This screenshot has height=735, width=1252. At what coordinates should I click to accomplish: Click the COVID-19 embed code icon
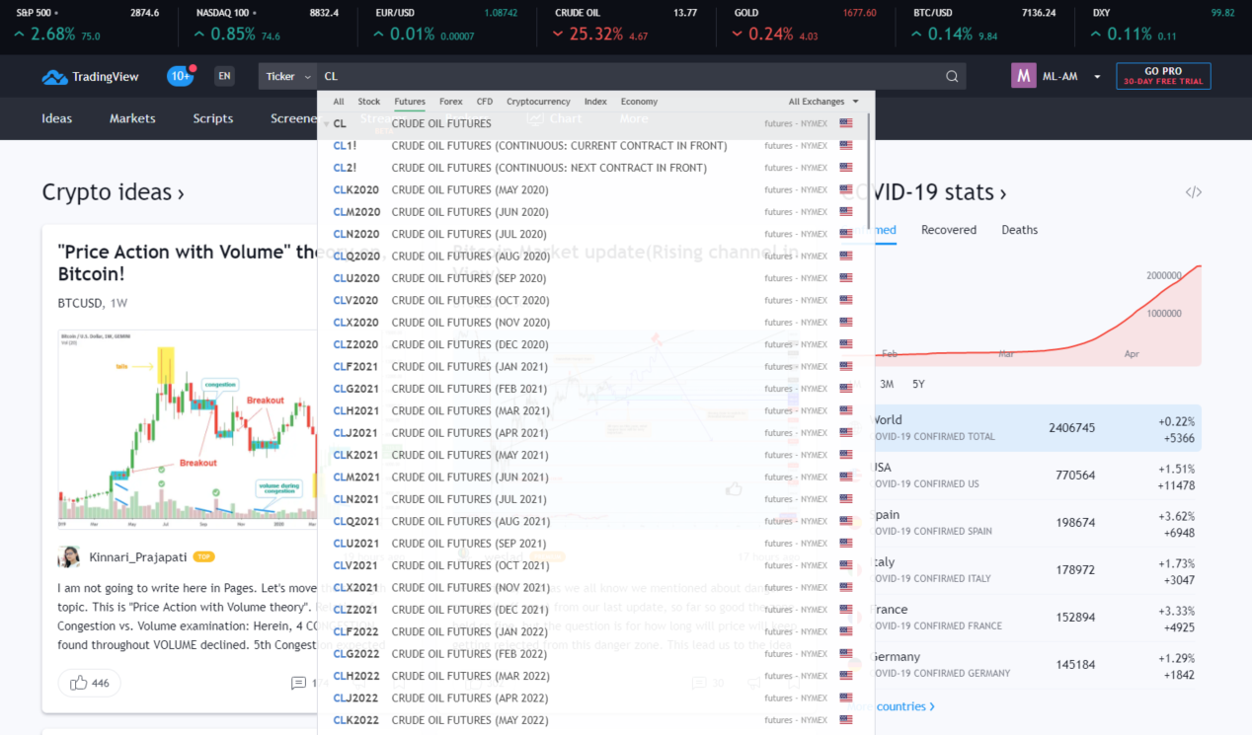[x=1194, y=192]
